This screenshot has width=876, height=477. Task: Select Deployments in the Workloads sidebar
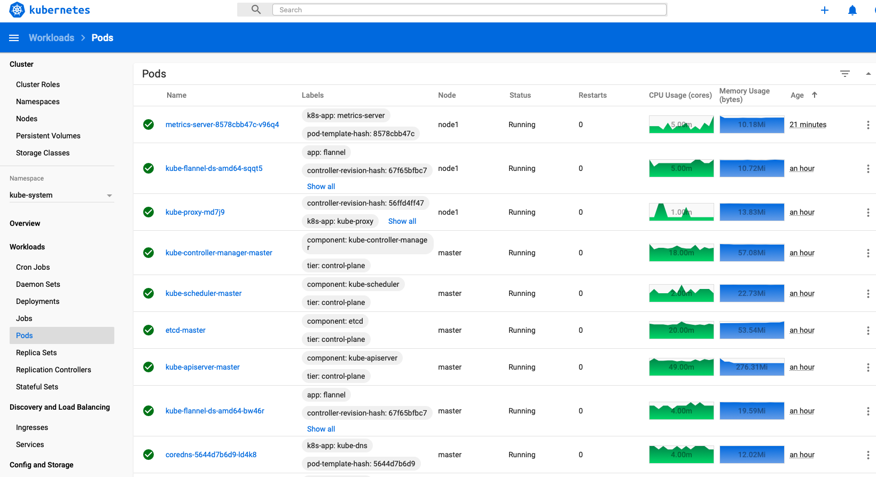pos(38,301)
